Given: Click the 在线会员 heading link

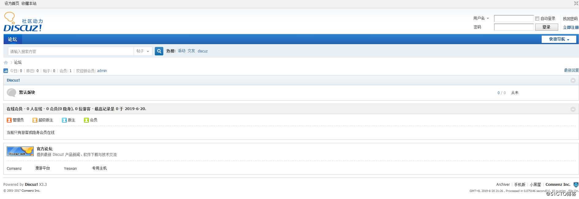Looking at the screenshot, I should (14, 109).
